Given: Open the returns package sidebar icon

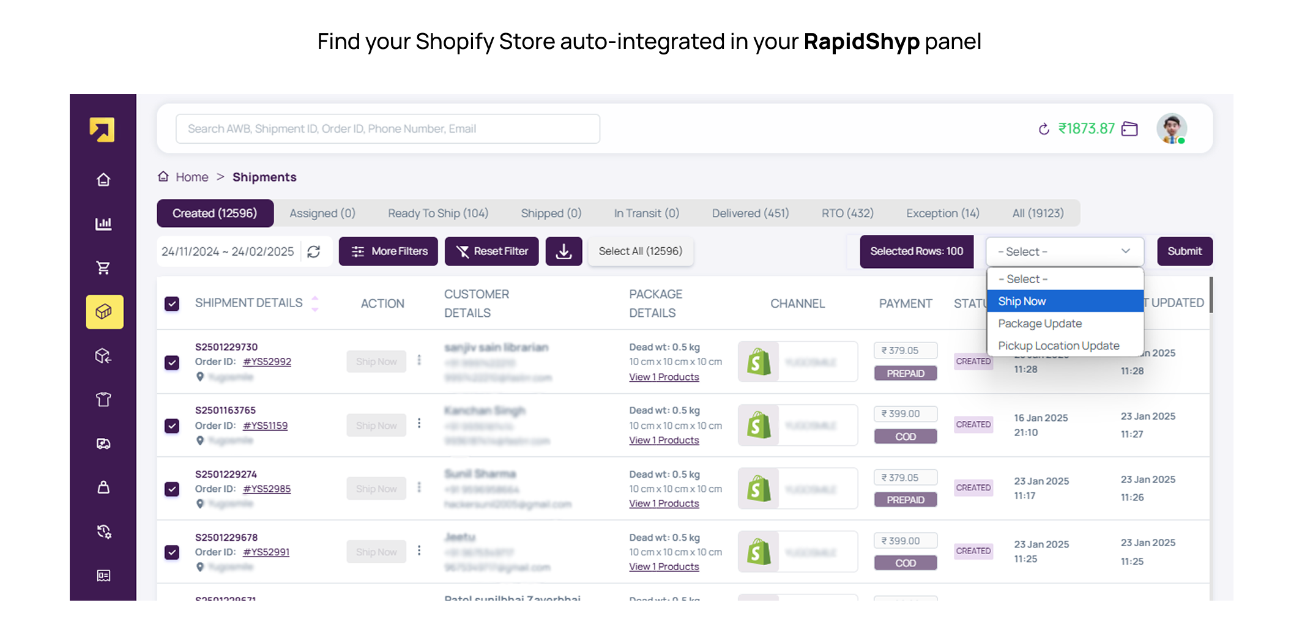Looking at the screenshot, I should [103, 356].
